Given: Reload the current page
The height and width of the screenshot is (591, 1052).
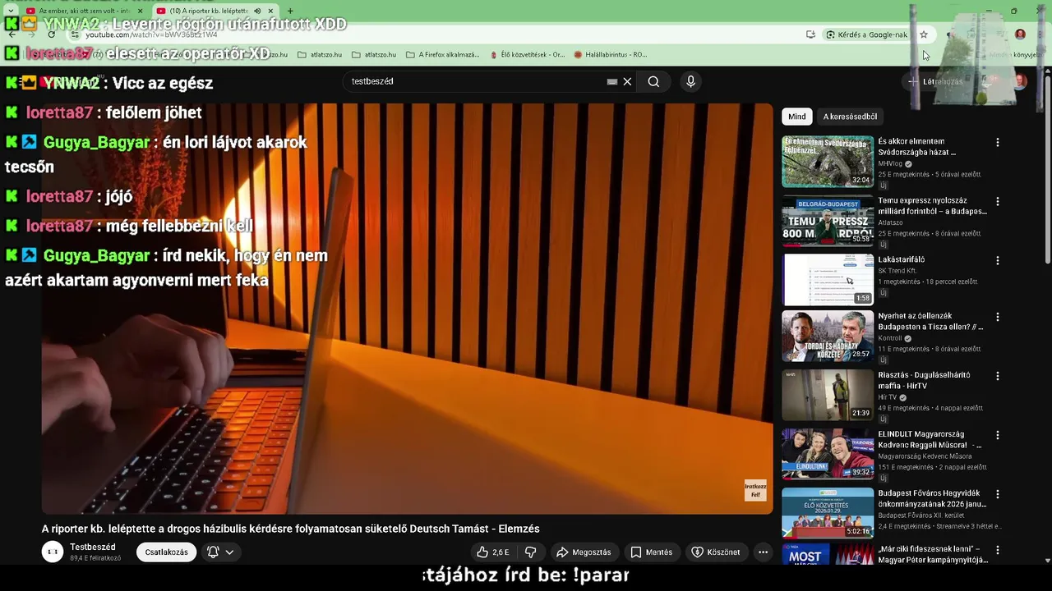Looking at the screenshot, I should pos(51,34).
